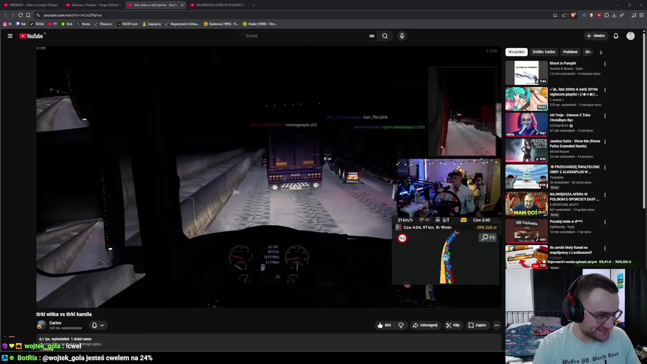Open the Carloo channel name link
Image resolution: width=647 pixels, height=364 pixels.
click(x=55, y=323)
